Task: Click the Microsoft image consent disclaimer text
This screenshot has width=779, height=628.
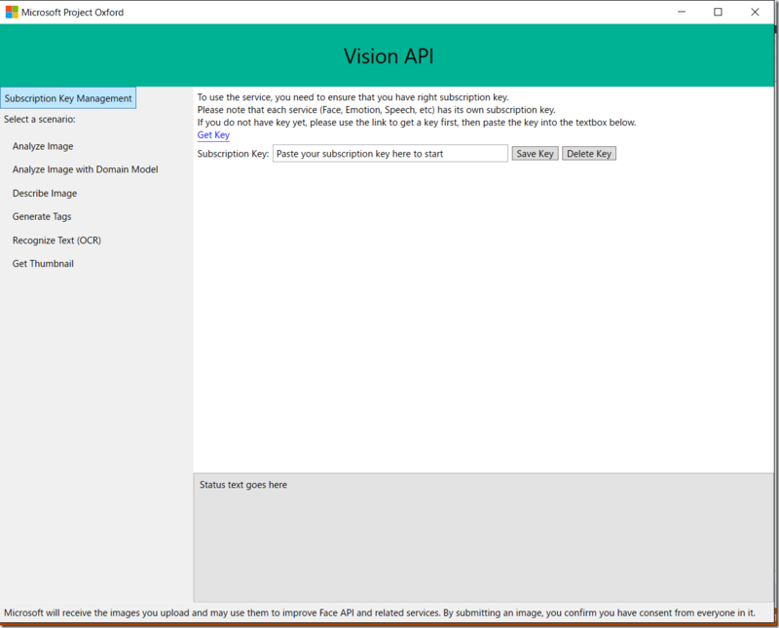Action: pos(380,612)
